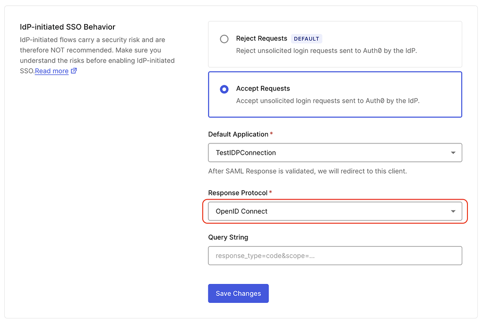The image size is (484, 326).
Task: Click the Accept unsolicited login requests description
Action: click(328, 100)
